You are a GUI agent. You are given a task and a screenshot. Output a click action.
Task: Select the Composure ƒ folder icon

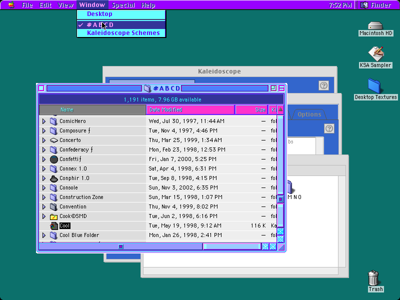[53, 130]
